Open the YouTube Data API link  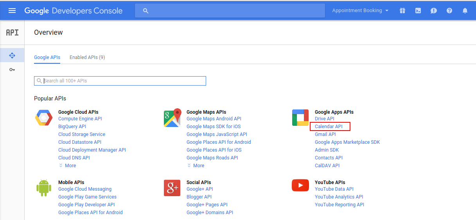point(334,189)
